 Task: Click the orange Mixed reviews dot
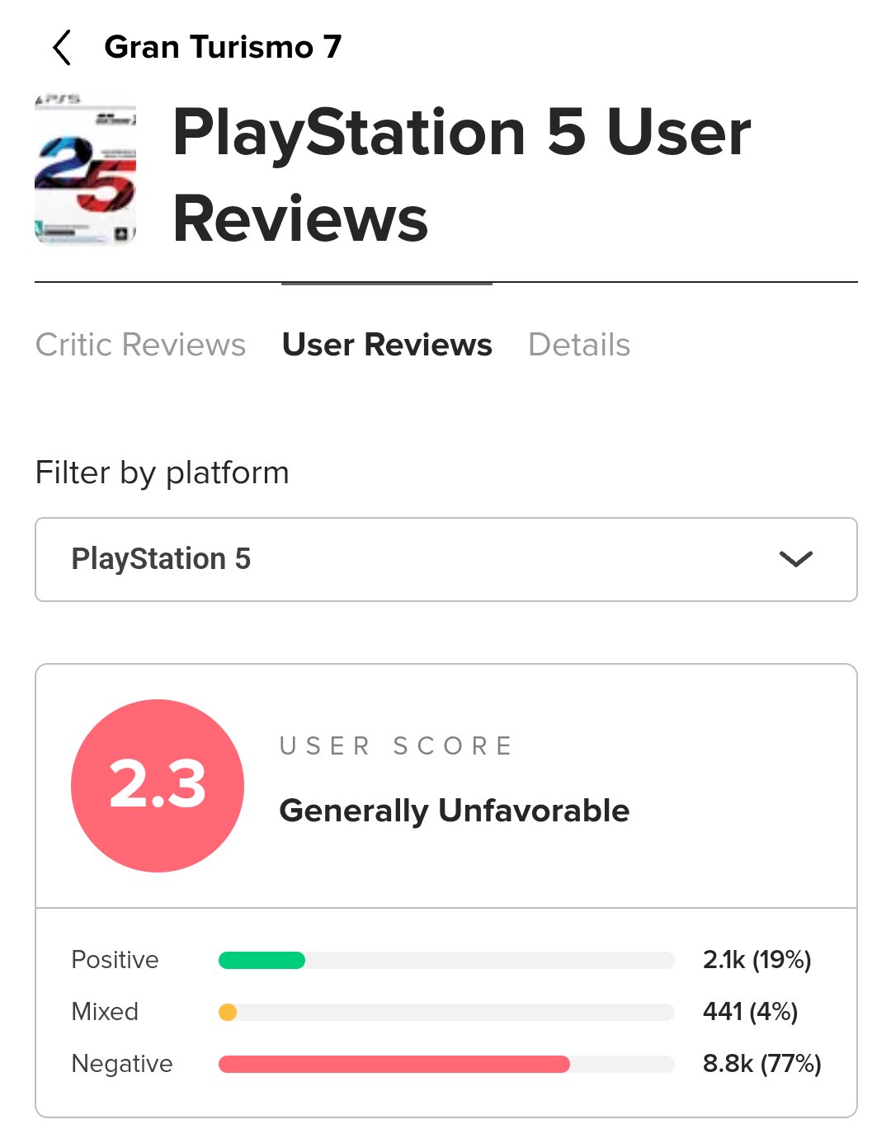(228, 1012)
